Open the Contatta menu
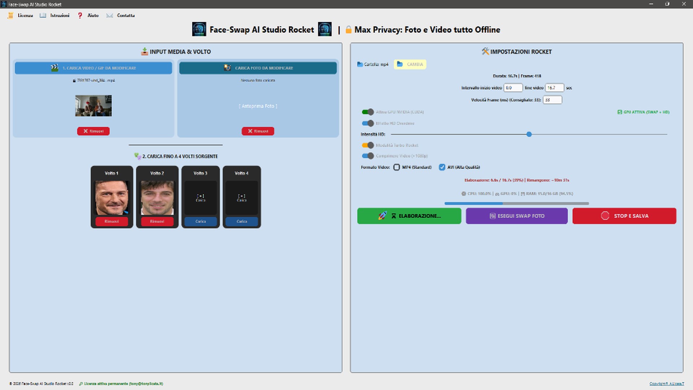The width and height of the screenshot is (693, 390). click(x=126, y=16)
